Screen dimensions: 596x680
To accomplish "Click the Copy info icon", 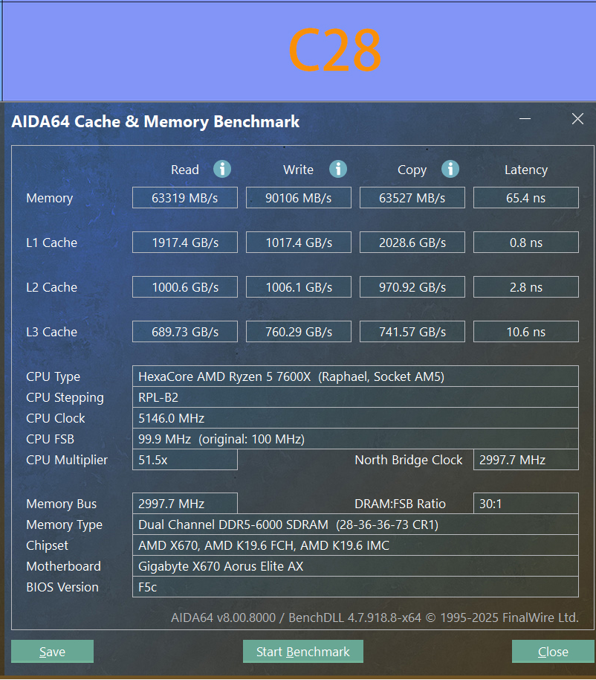I will (x=450, y=169).
